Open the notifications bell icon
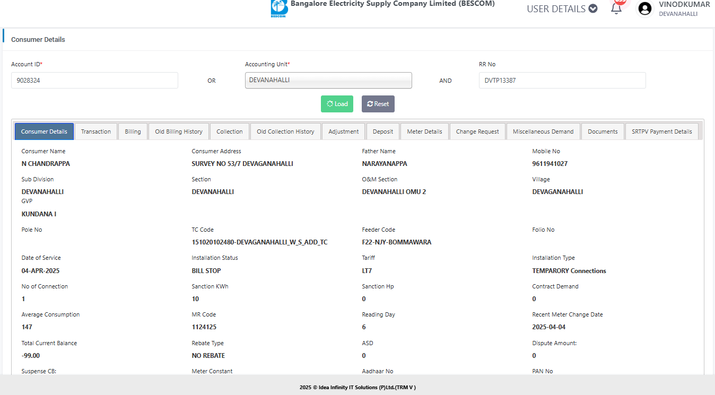 coord(616,8)
